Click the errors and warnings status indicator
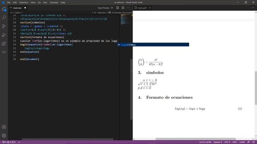The height and width of the screenshot is (144, 257). [x=9, y=142]
